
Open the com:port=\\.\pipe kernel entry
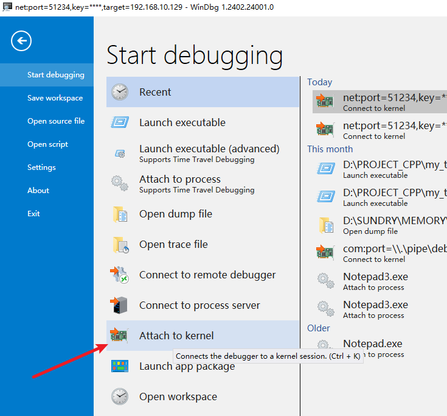[379, 253]
